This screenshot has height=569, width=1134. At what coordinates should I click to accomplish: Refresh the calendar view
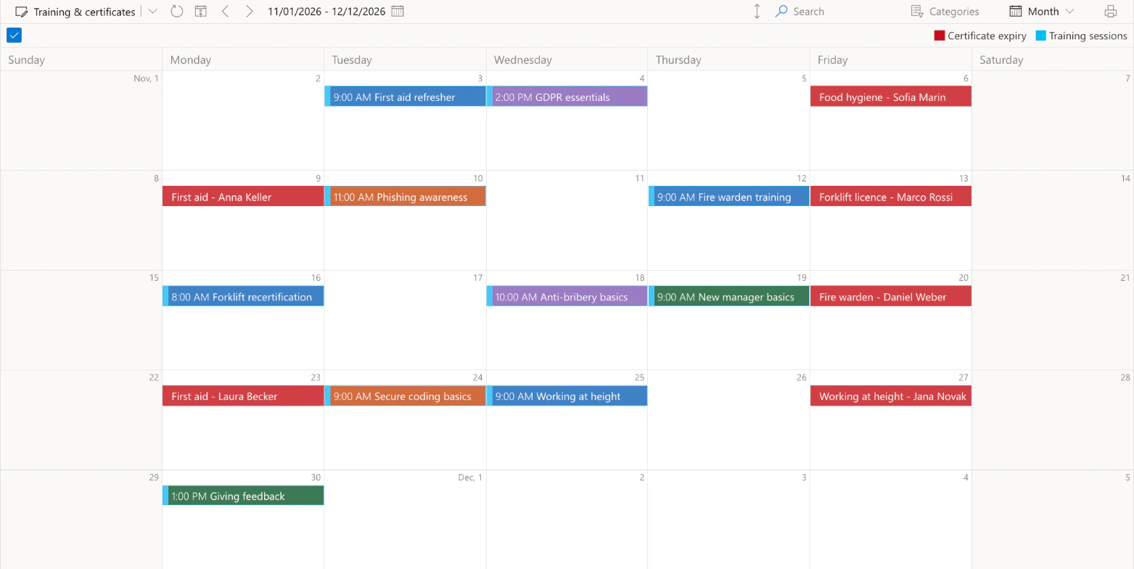click(177, 12)
